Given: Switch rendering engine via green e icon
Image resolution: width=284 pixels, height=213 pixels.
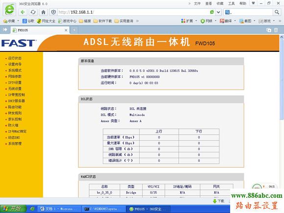Looking at the screenshot, I should tap(212, 12).
